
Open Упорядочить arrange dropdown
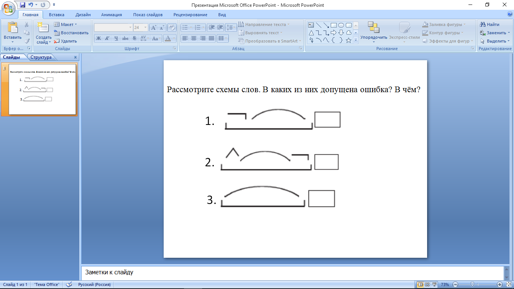374,32
